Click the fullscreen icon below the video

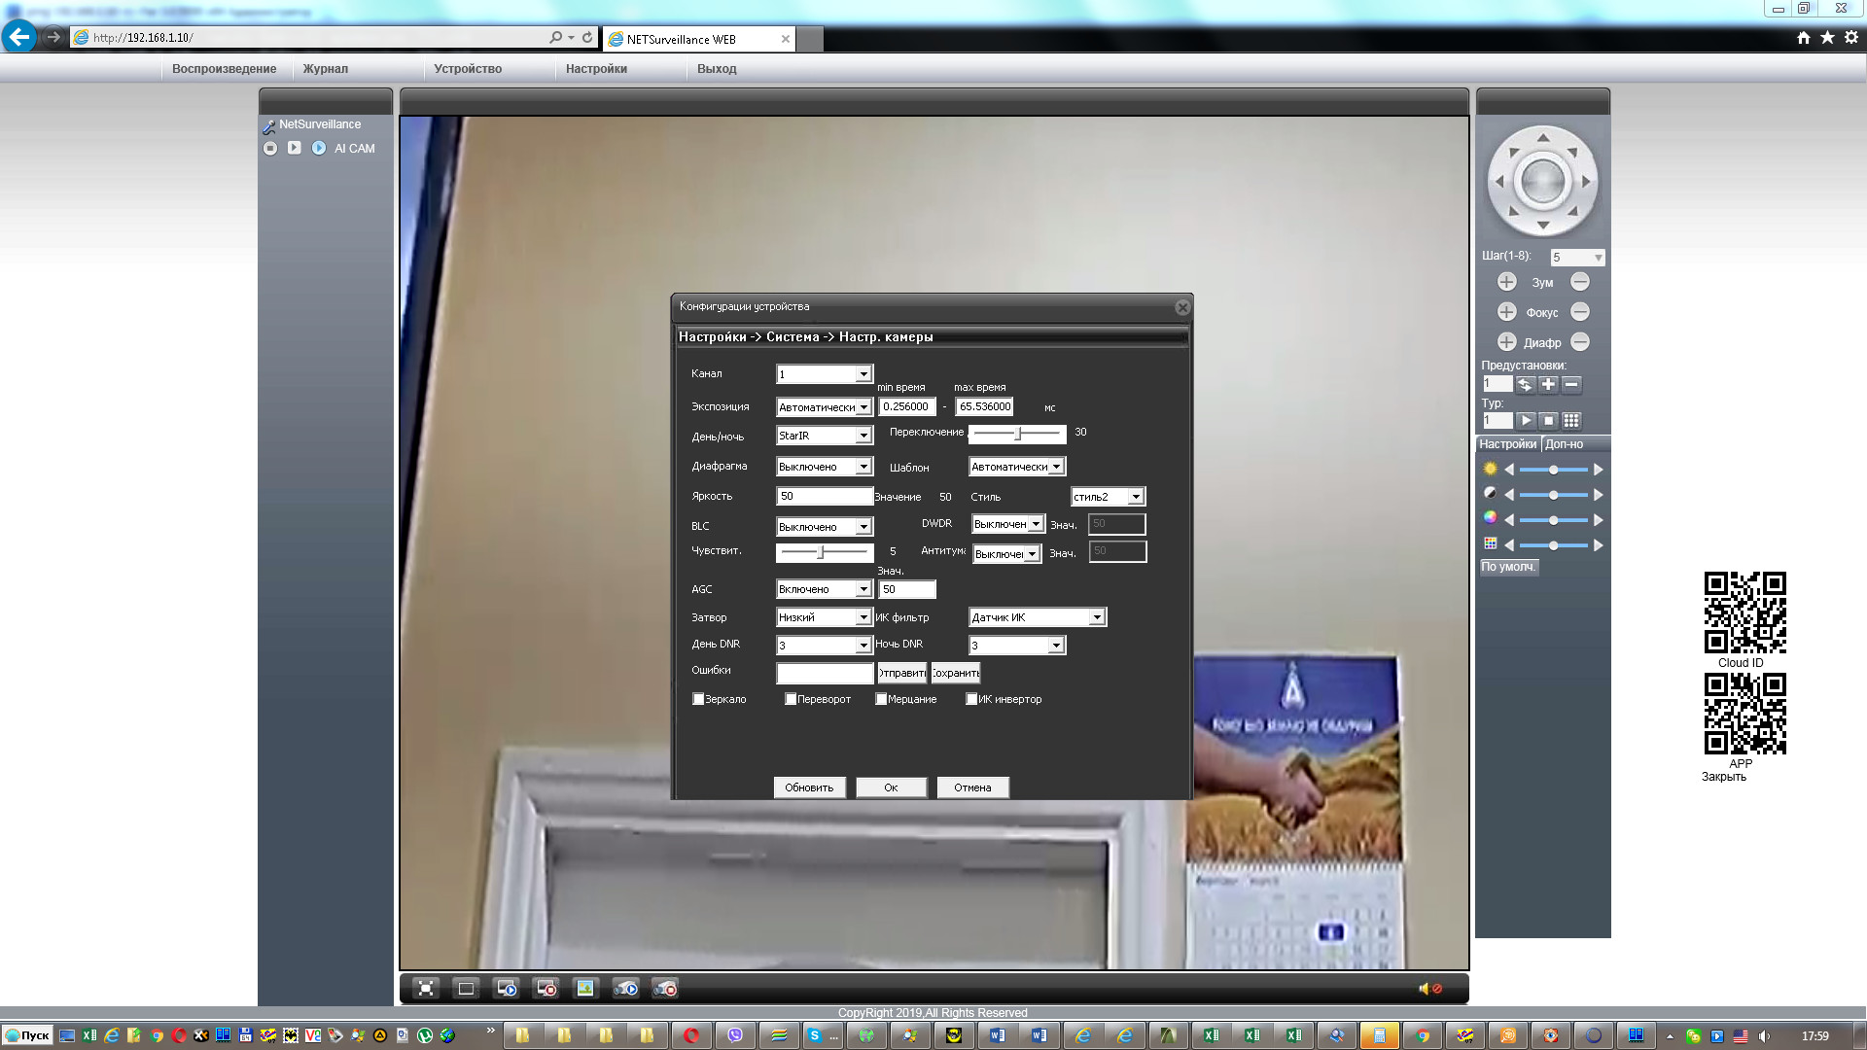[426, 989]
